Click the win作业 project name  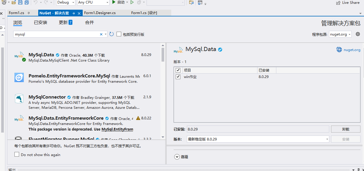190,77
